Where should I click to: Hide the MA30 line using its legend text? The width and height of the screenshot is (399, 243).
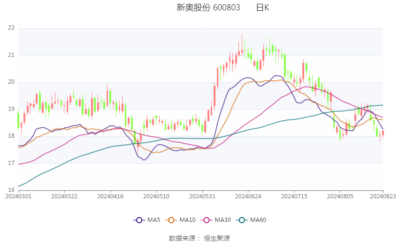point(223,220)
